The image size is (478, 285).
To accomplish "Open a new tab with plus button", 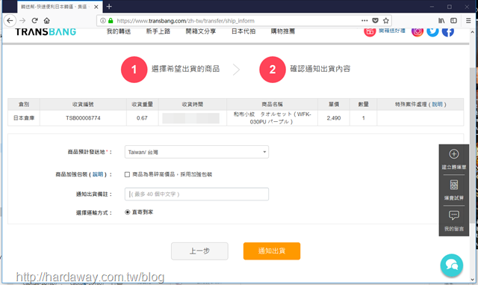I will point(109,7).
